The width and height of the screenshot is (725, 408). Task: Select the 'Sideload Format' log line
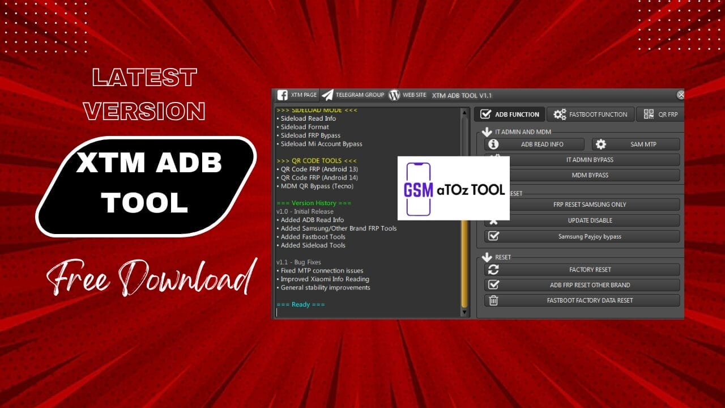(302, 127)
